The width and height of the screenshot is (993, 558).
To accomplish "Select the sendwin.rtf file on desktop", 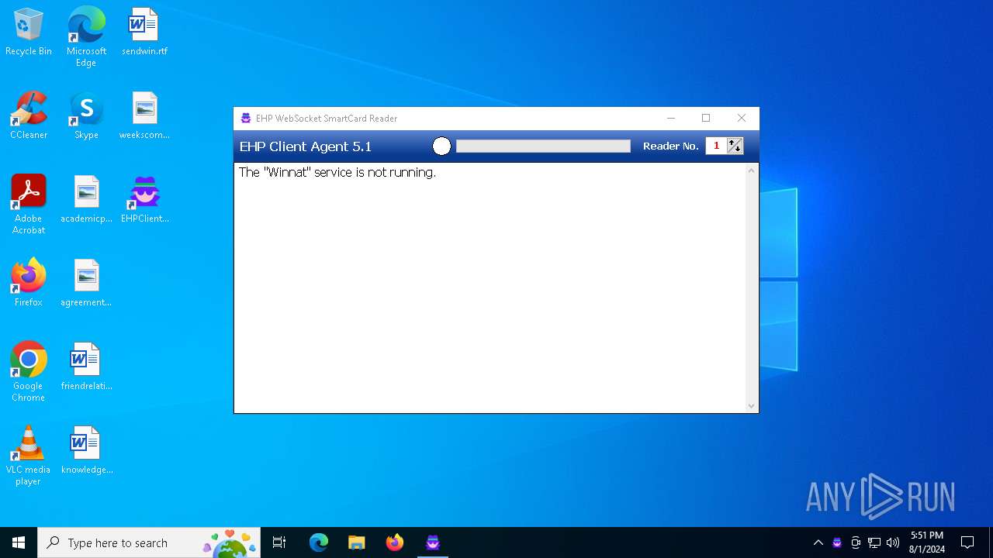I will 144,32.
